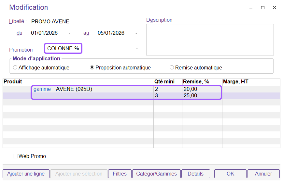Screen dimensions: 283x183
Task: Click the Ajouter une ligne button
Action: coord(26,174)
